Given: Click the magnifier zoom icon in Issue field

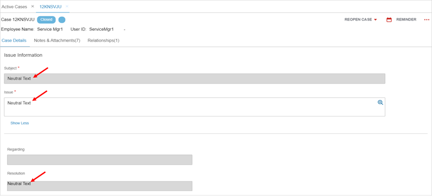Looking at the screenshot, I should click(380, 102).
